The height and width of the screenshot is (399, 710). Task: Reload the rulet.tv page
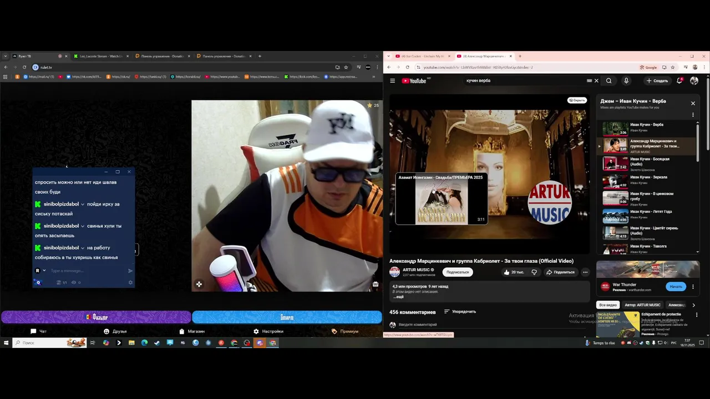coord(24,67)
